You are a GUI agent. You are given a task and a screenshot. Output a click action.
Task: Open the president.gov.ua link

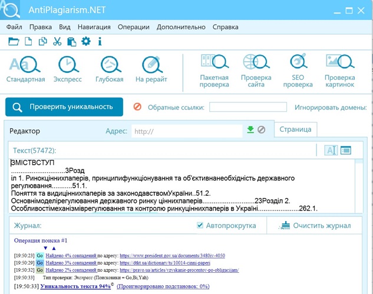(172, 256)
